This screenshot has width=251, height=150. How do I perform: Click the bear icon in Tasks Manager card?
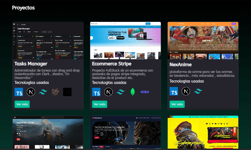(55, 92)
